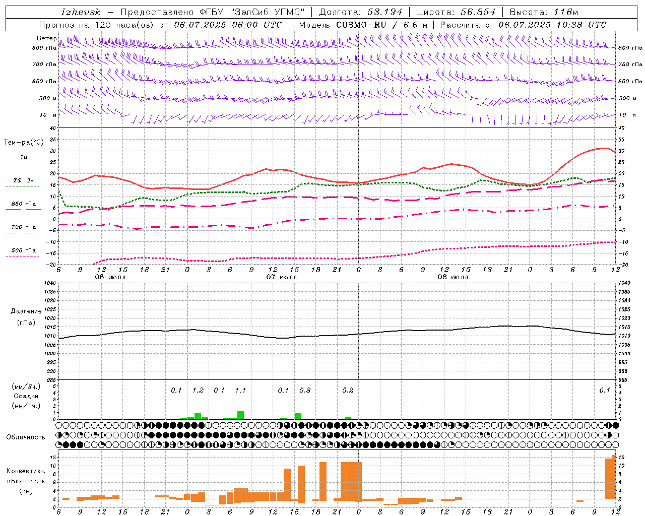Click the green precipitation bar under "0.8"
This screenshot has height=516, width=645.
pos(298,416)
